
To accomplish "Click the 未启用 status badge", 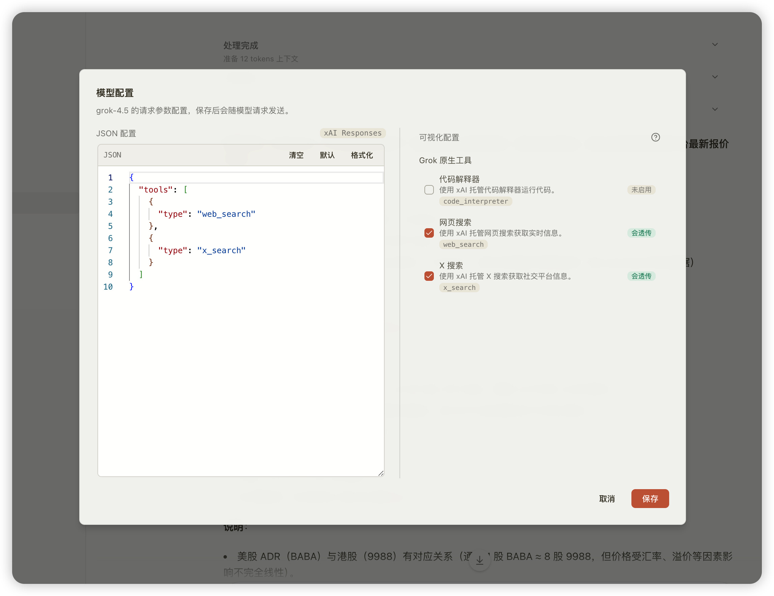I will point(641,190).
